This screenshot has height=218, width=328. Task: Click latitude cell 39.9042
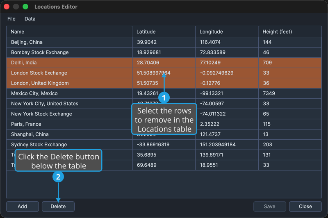click(x=164, y=42)
